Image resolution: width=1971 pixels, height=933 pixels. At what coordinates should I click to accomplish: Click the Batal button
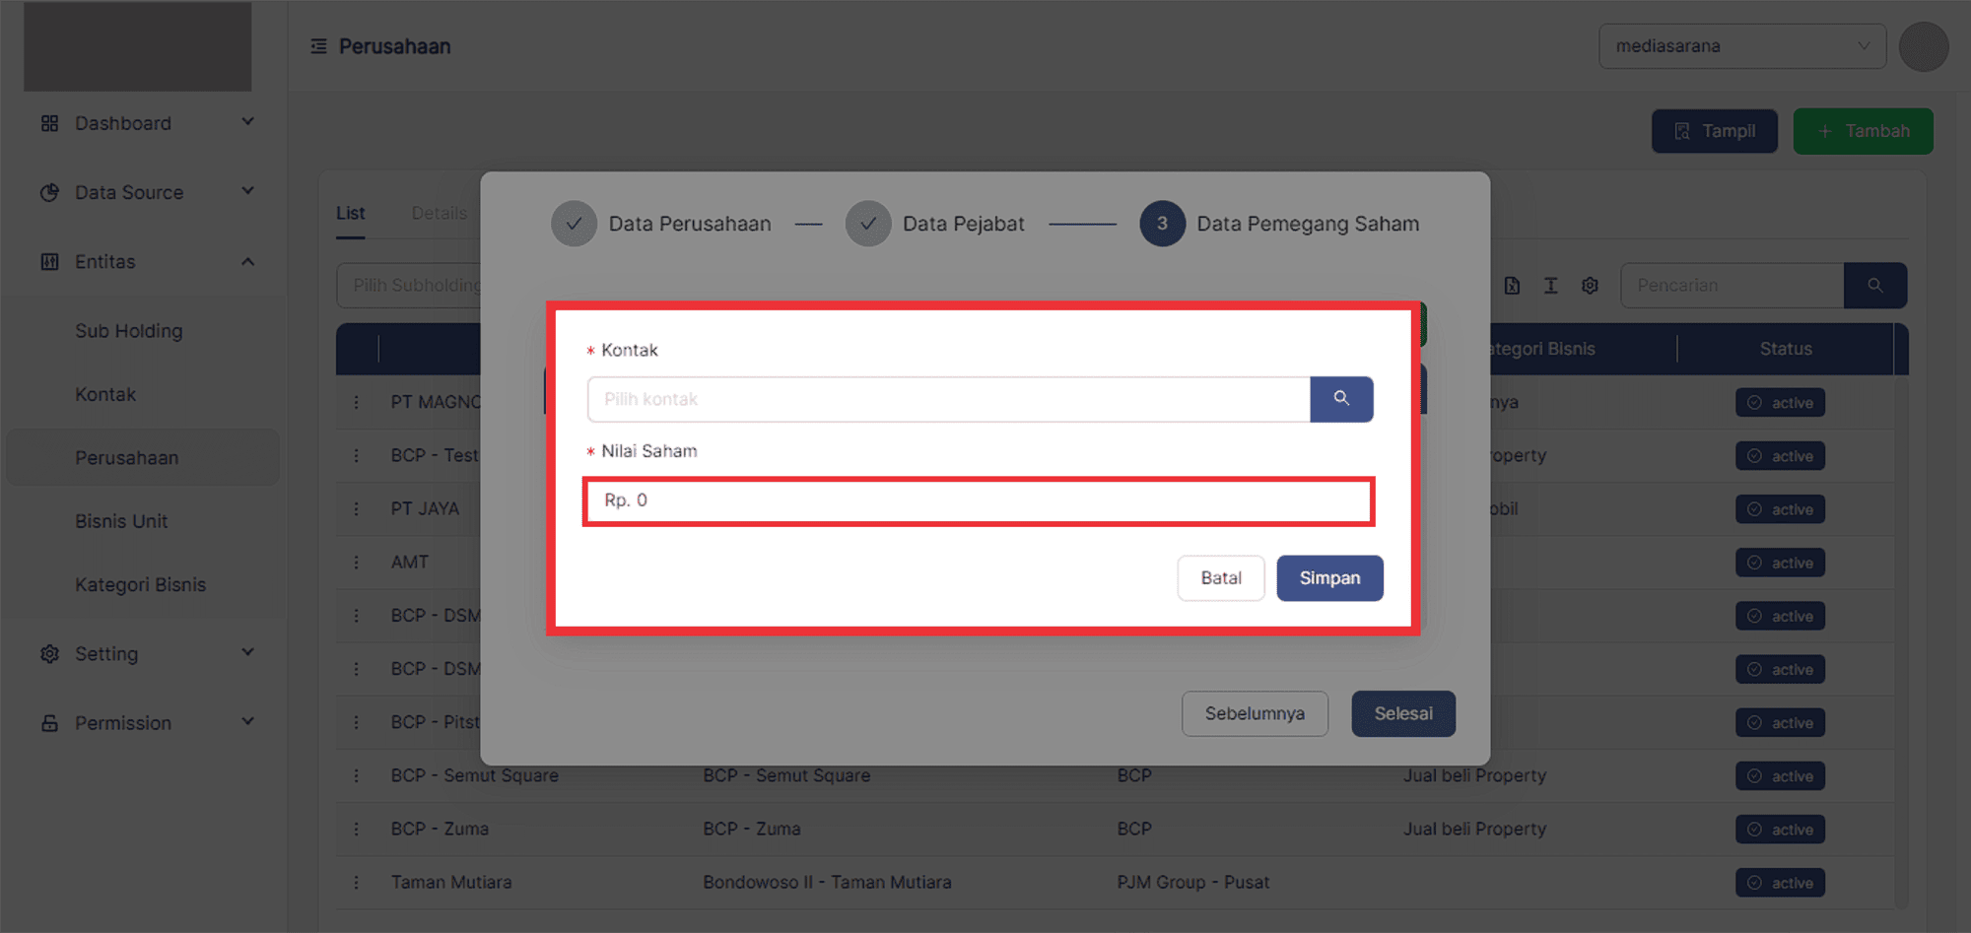1220,578
